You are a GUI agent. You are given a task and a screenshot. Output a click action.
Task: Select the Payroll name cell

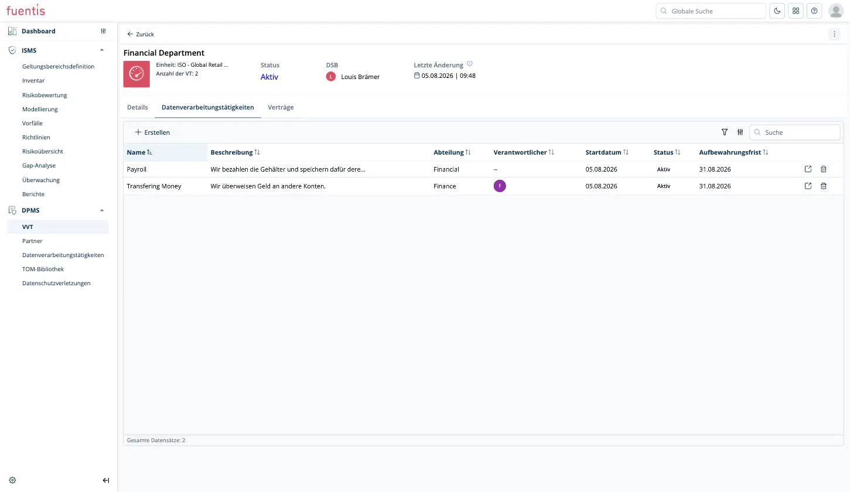(165, 169)
